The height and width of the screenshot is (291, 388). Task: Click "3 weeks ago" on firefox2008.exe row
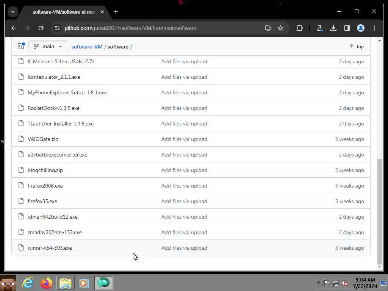coord(349,186)
